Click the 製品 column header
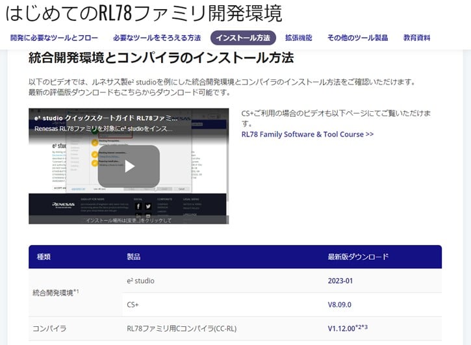The height and width of the screenshot is (345, 471). [x=134, y=257]
